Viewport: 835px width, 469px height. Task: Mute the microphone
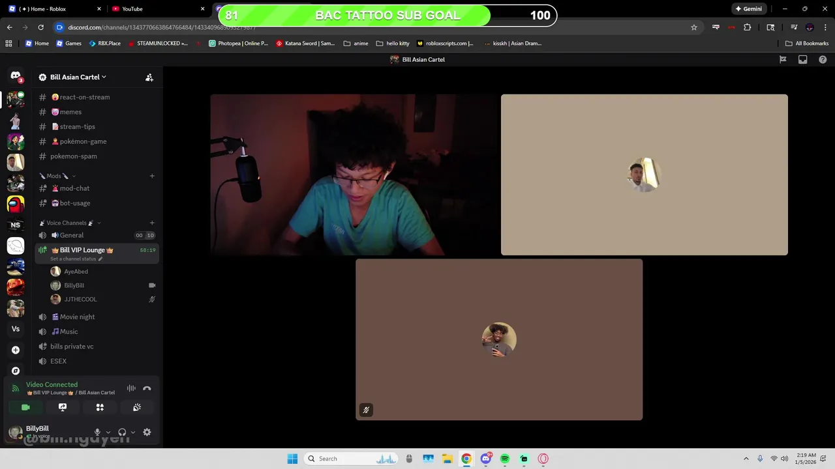tap(97, 432)
